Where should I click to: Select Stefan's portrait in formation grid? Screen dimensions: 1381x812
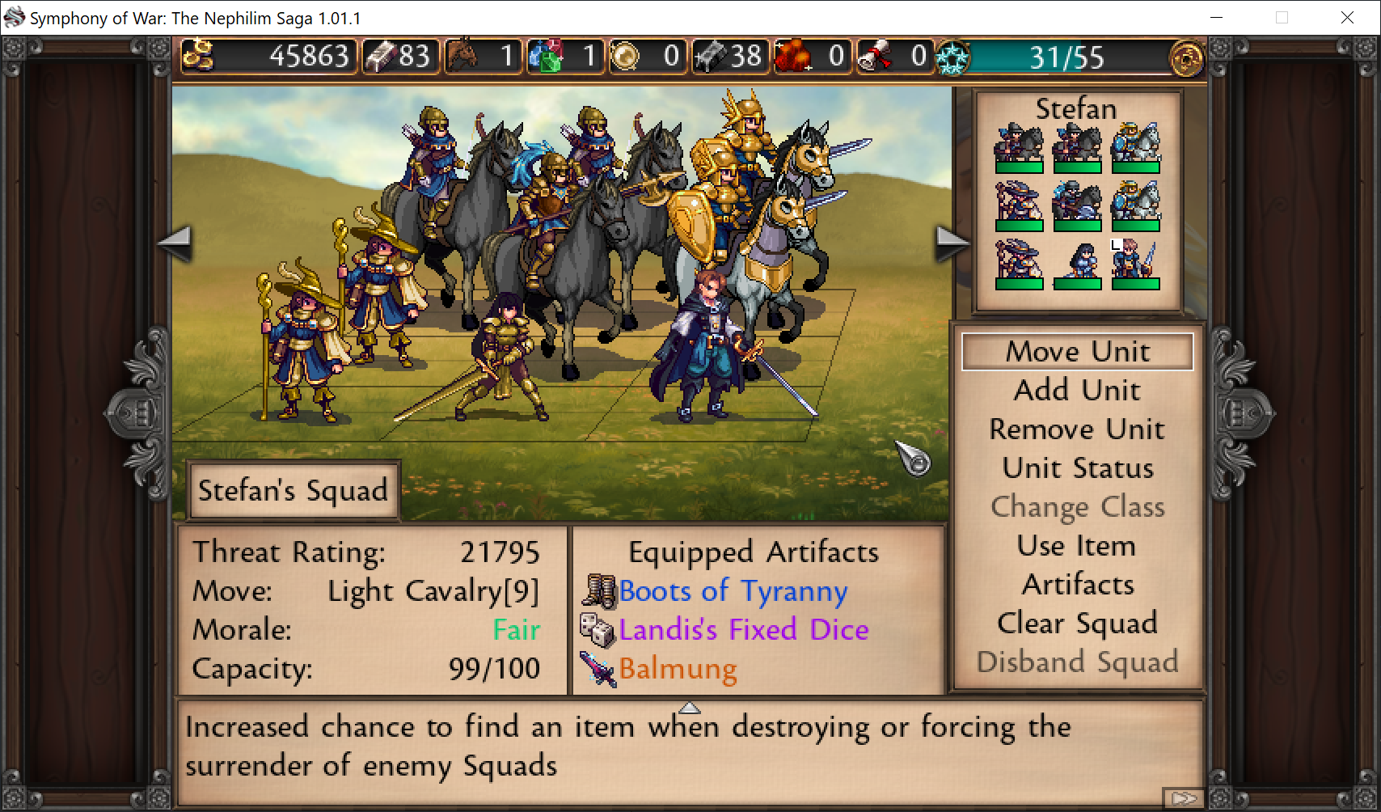tap(1135, 264)
